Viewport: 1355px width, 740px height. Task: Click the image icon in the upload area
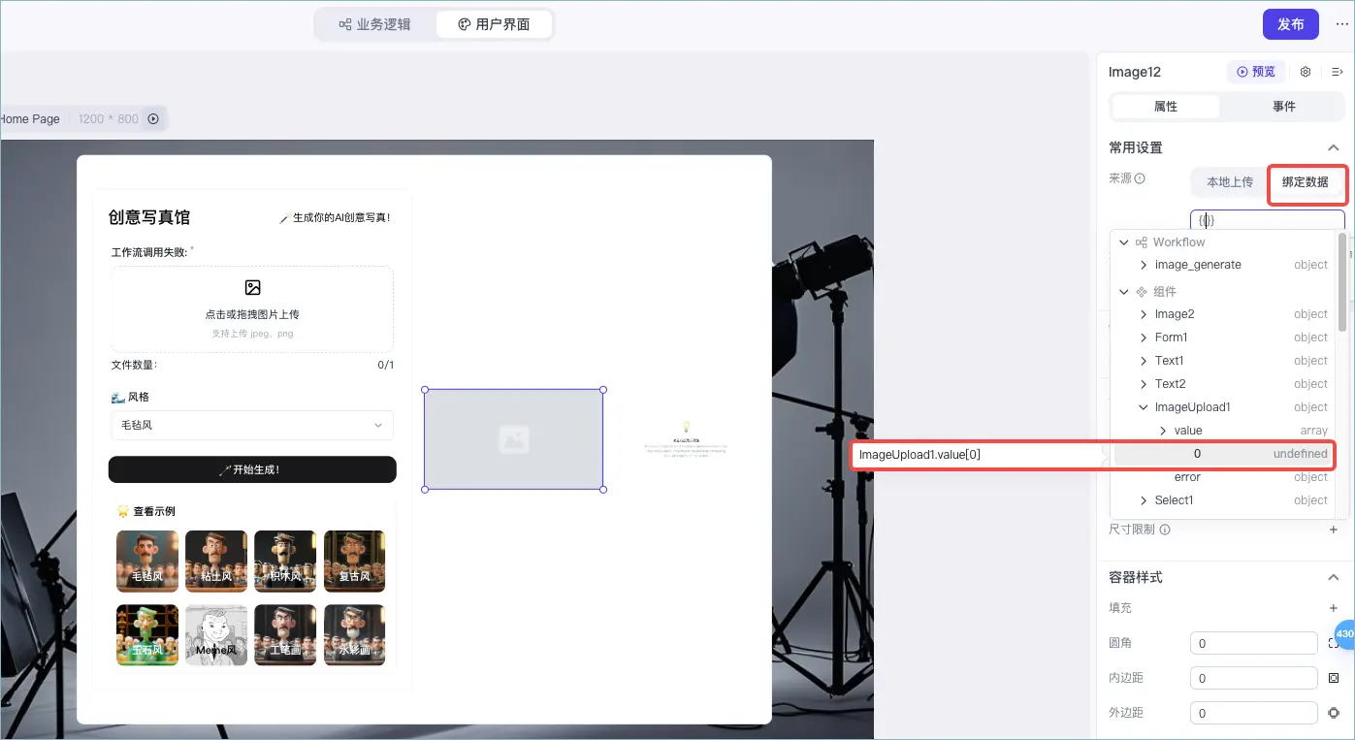click(x=252, y=287)
